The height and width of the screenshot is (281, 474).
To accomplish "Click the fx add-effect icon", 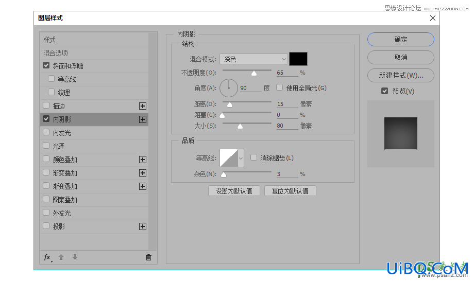I will (48, 257).
